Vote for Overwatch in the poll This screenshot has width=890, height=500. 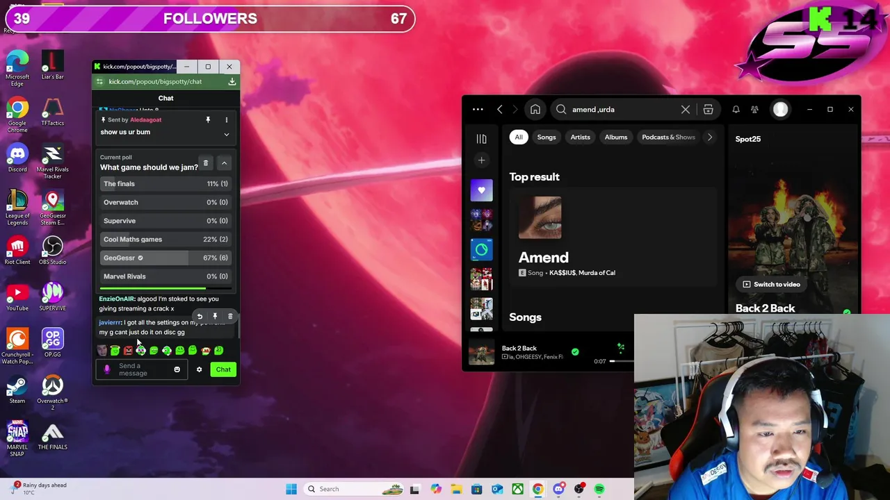click(165, 202)
